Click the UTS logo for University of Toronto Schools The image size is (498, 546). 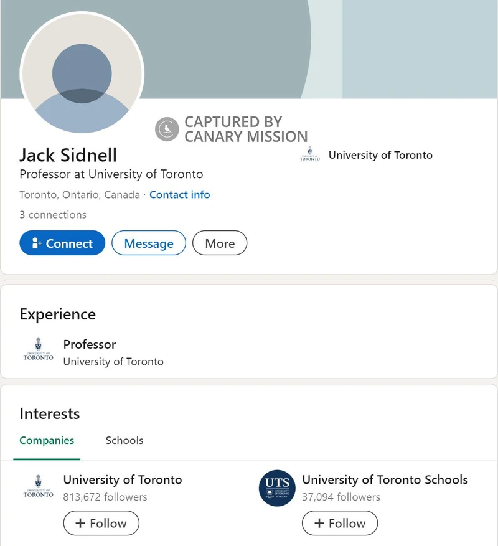coord(276,489)
